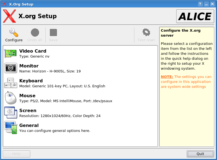217x160 pixels.
Task: Click 'Name: Horizon - H-9005L, Size: 19' text
Action: [50, 71]
